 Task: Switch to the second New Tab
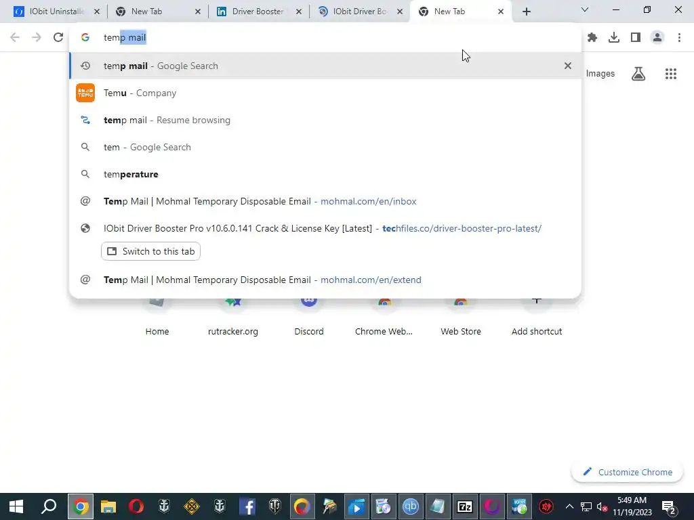click(x=460, y=12)
